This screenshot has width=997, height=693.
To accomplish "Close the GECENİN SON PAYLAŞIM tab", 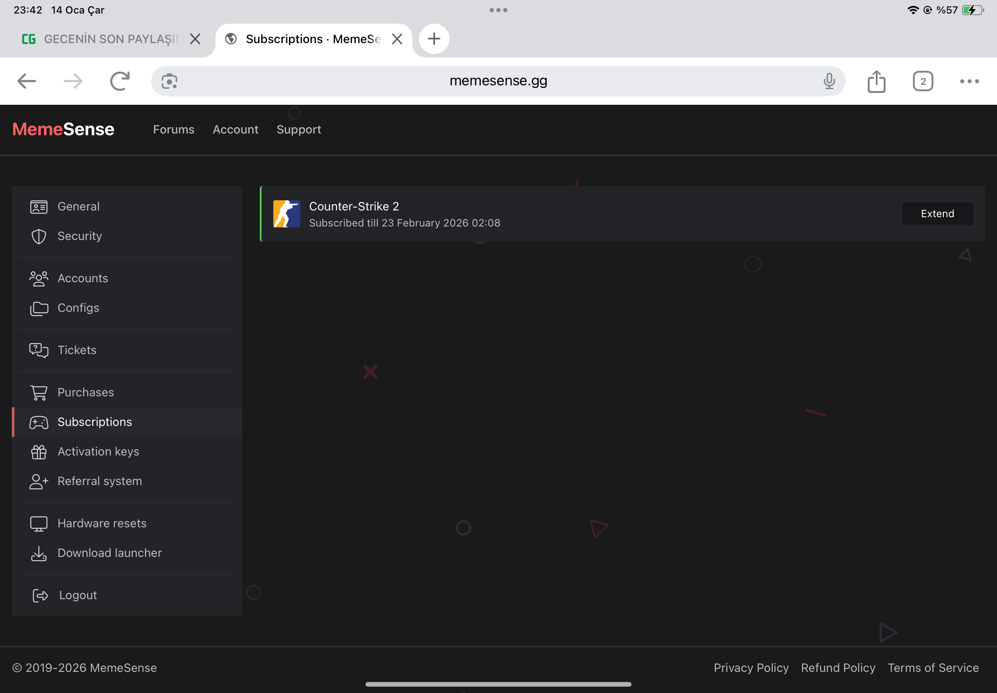I will (195, 39).
